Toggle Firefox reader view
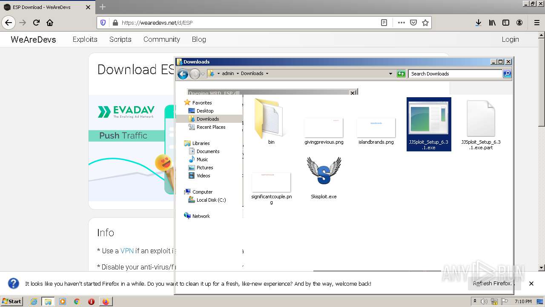Screen dimensions: 545x307 pos(384,23)
